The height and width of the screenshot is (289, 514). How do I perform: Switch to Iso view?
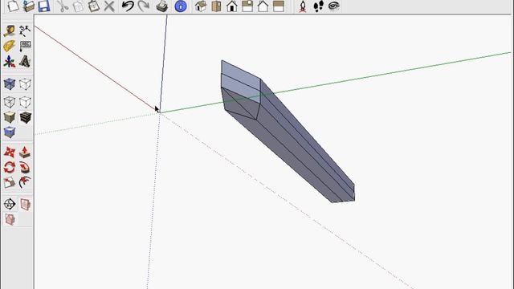(x=201, y=6)
